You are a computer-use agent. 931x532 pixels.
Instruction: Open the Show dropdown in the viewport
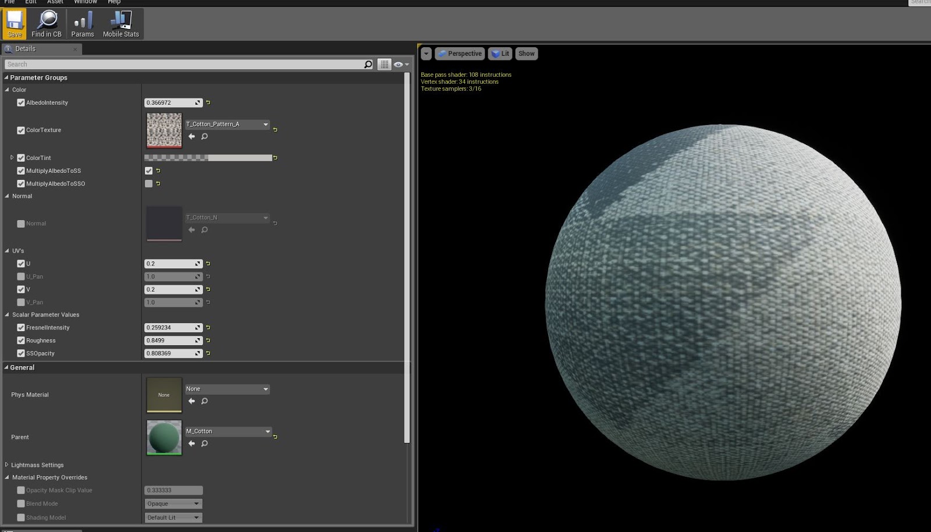pyautogui.click(x=526, y=54)
